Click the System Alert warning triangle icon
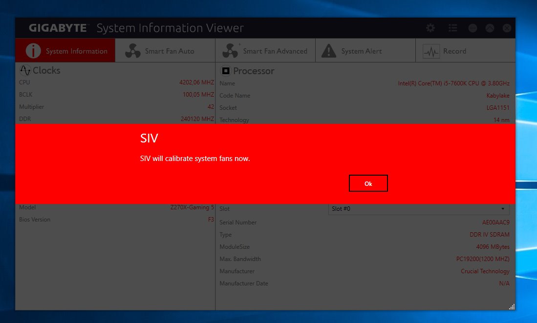 pos(329,51)
